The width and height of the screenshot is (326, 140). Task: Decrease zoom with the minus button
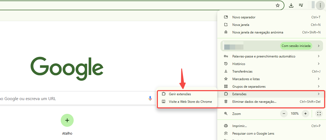pyautogui.click(x=284, y=114)
